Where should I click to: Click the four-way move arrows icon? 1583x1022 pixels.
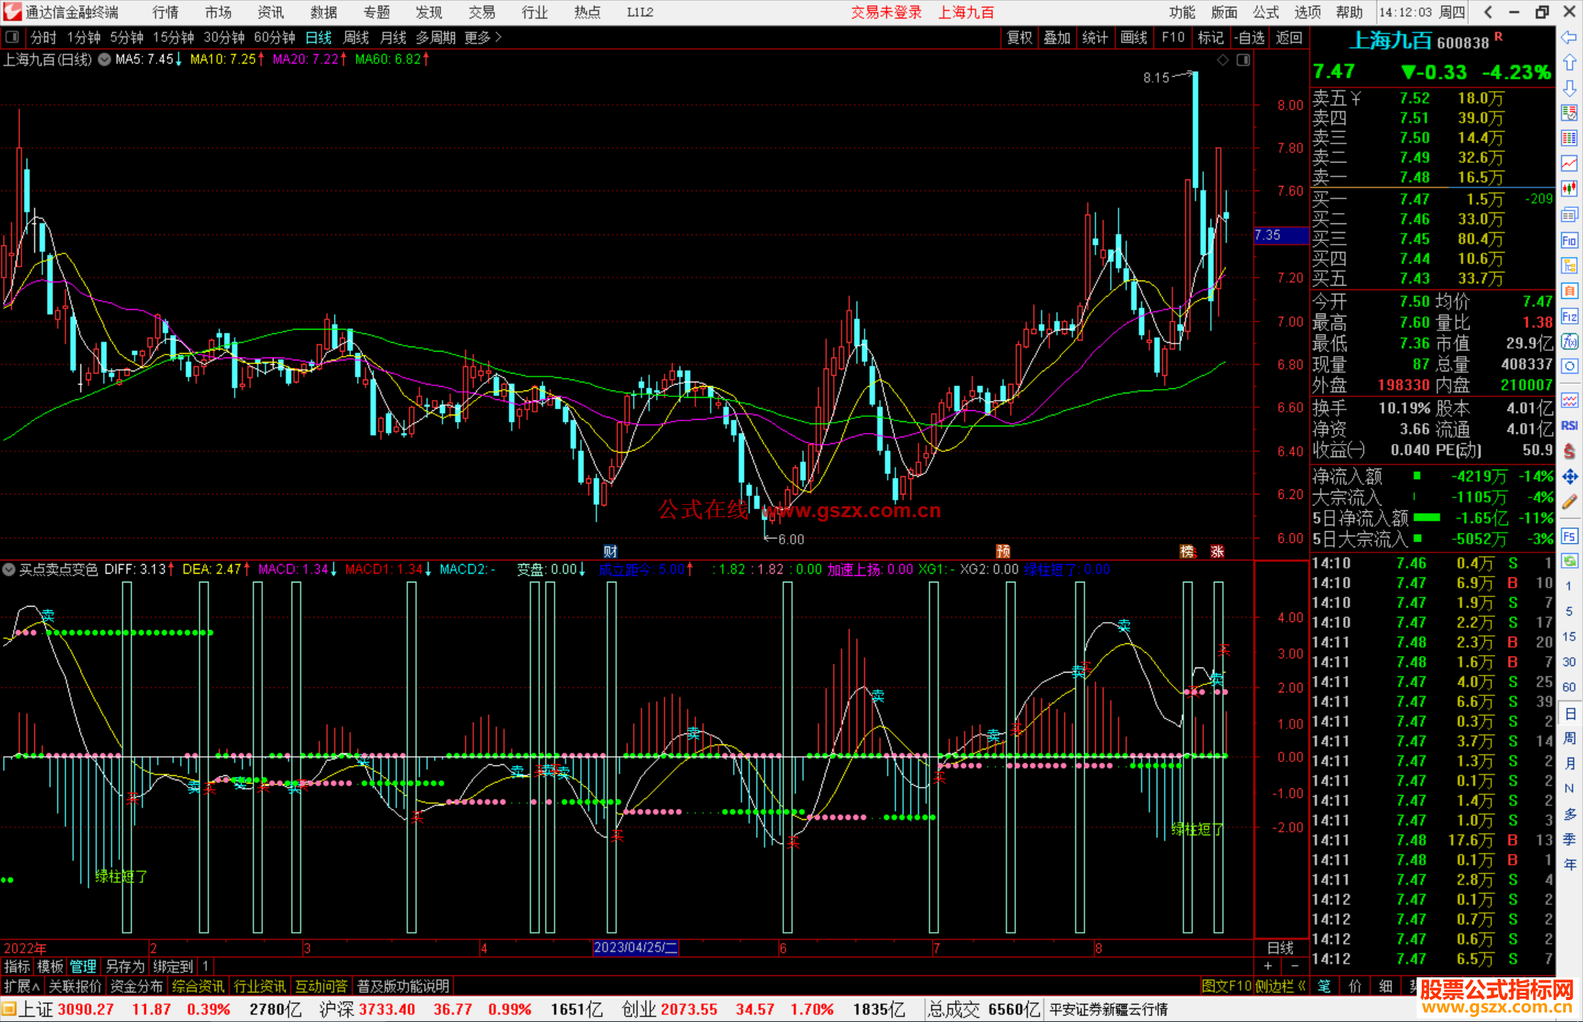click(1569, 477)
